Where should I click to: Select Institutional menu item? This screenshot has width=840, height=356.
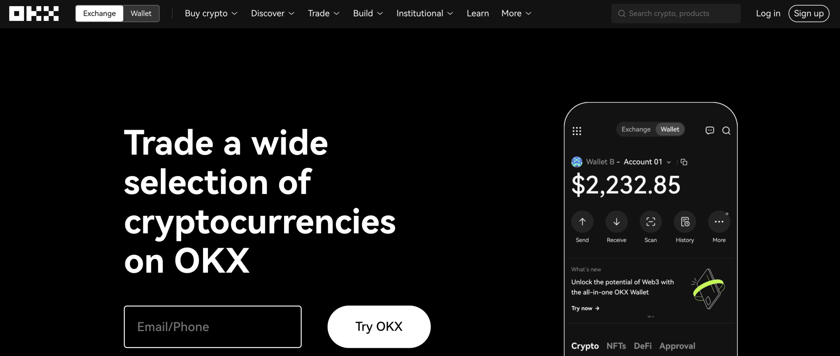[425, 13]
